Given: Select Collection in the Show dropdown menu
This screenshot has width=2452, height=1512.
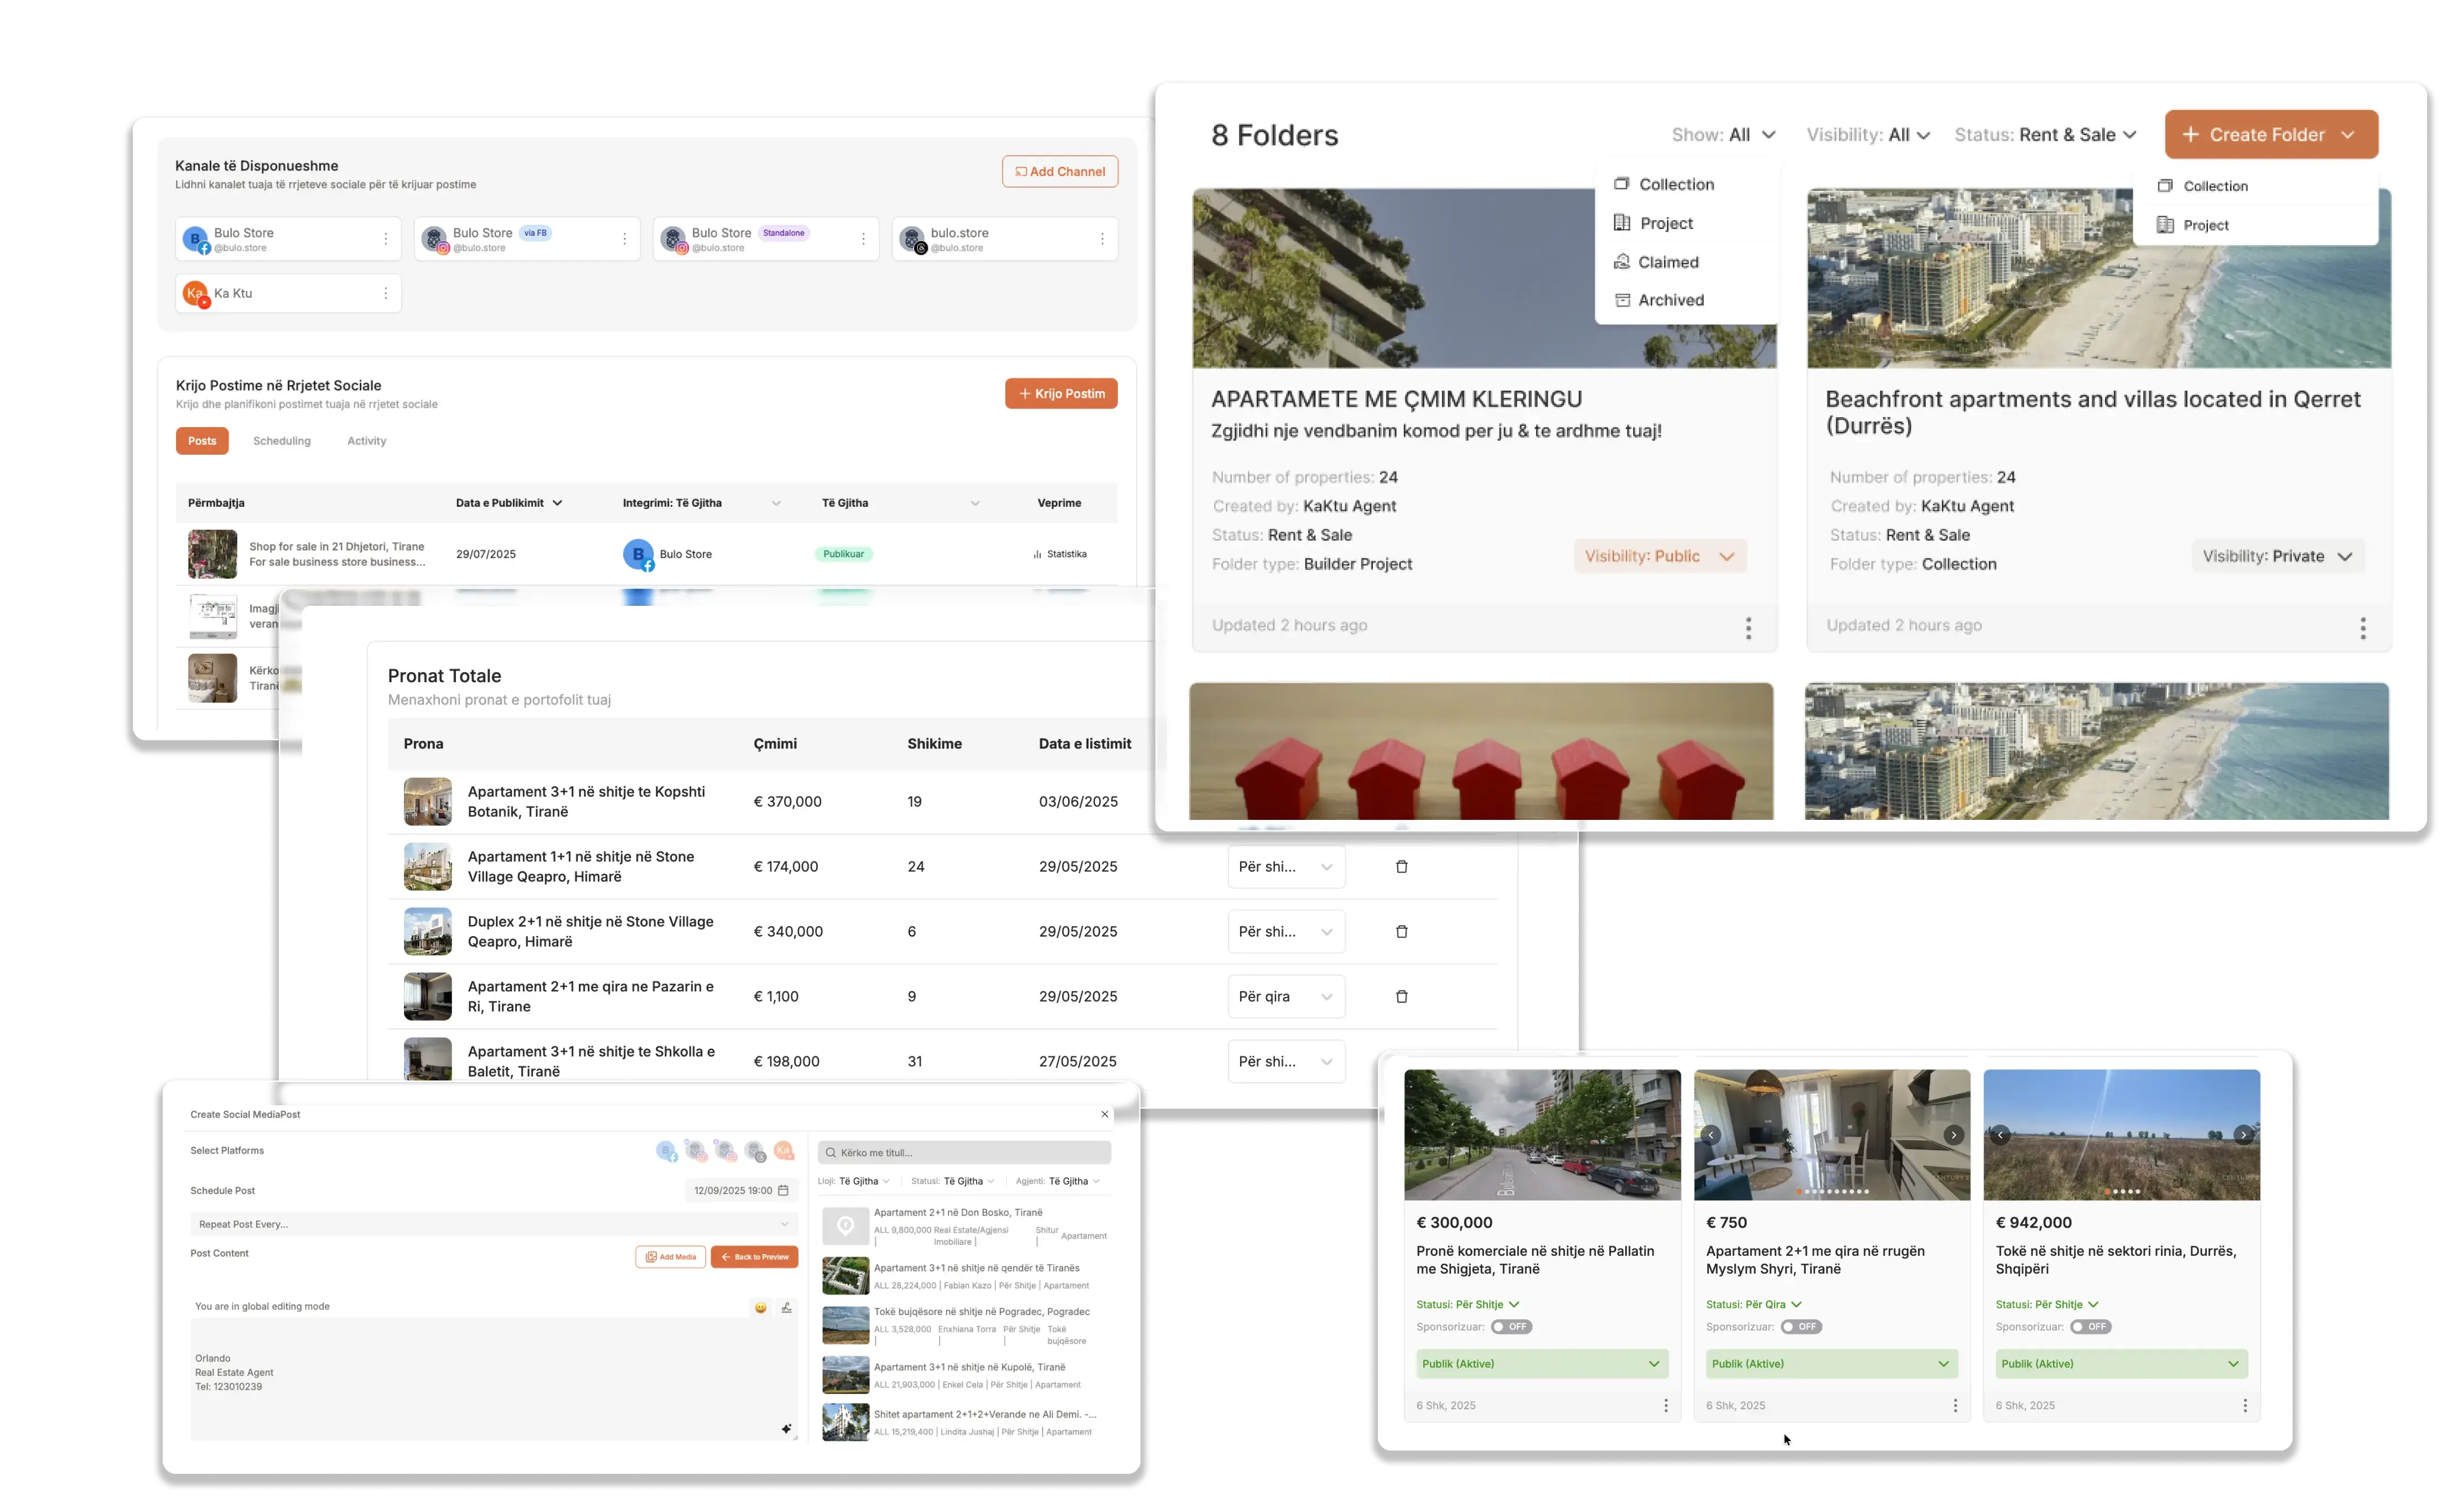Looking at the screenshot, I should point(1664,184).
